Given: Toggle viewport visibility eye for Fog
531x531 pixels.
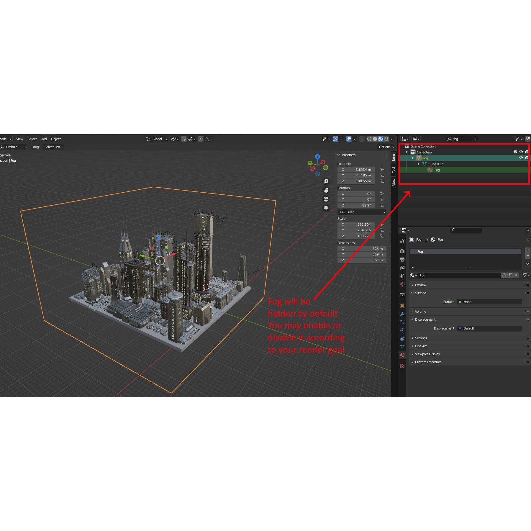Looking at the screenshot, I should (x=521, y=158).
